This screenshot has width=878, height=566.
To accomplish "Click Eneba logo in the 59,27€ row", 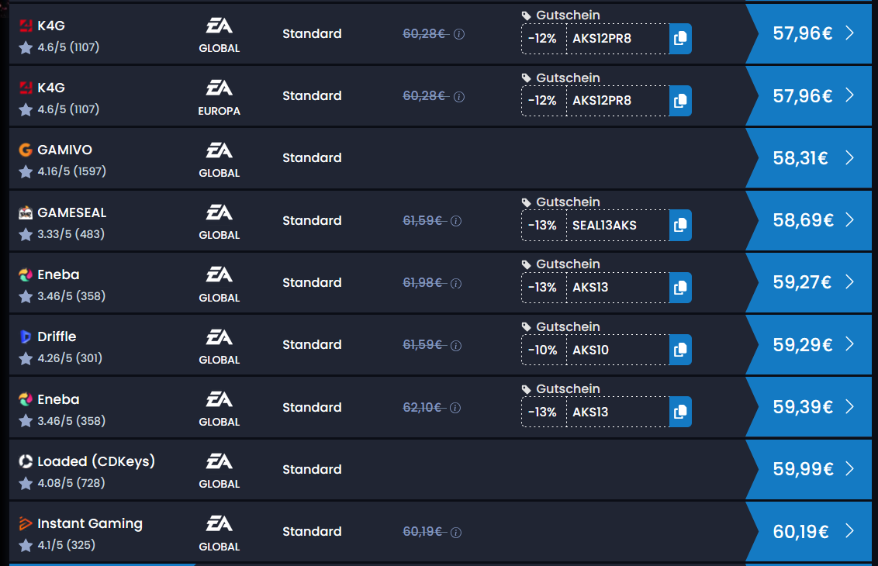I will [25, 275].
